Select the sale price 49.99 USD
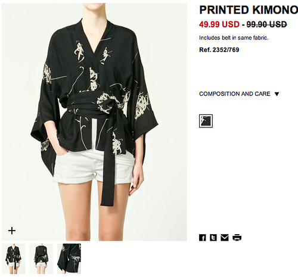Viewport: 298px width, 277px height. tap(219, 24)
